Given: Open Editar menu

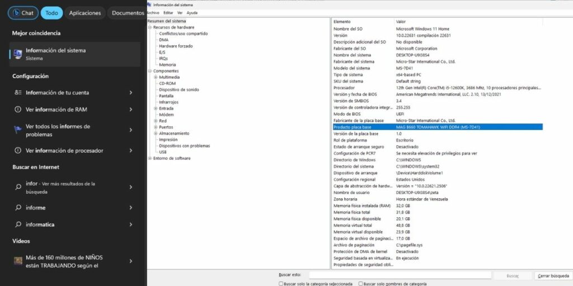Looking at the screenshot, I should (168, 13).
